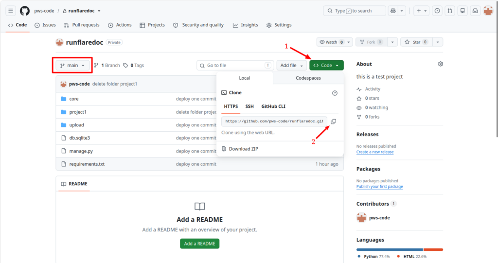Click the upload folder icon
Image resolution: width=498 pixels, height=263 pixels.
(64, 125)
